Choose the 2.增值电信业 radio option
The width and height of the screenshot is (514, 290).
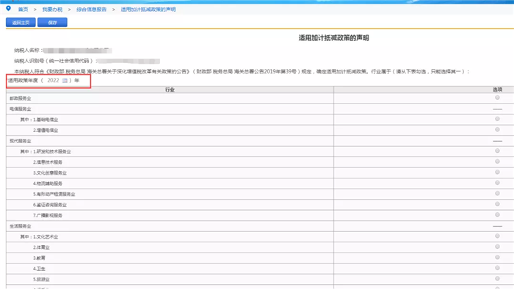pos(497,129)
